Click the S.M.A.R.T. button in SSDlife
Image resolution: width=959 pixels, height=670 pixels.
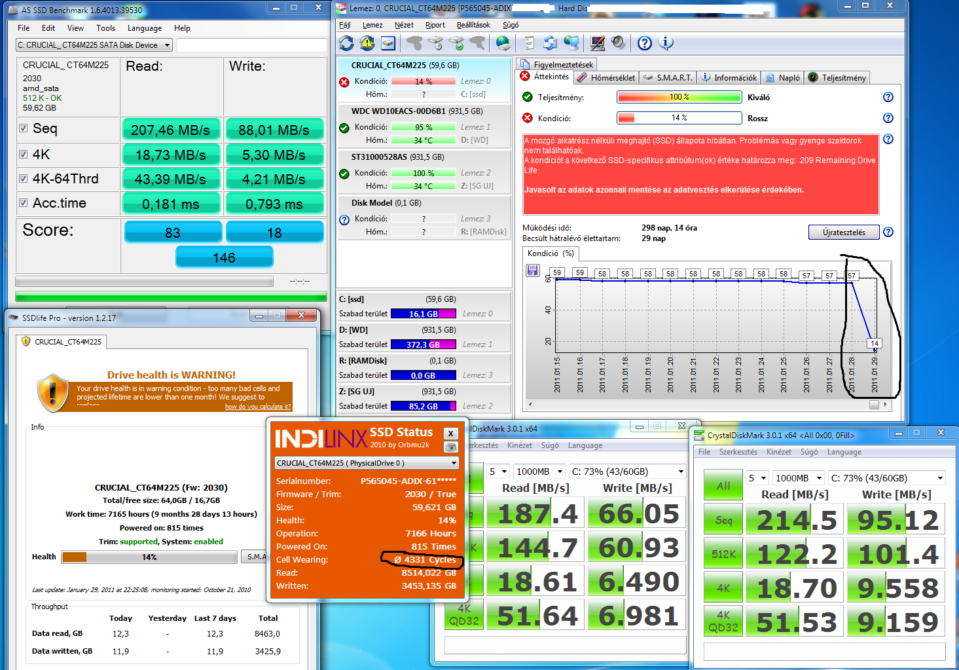click(x=254, y=557)
